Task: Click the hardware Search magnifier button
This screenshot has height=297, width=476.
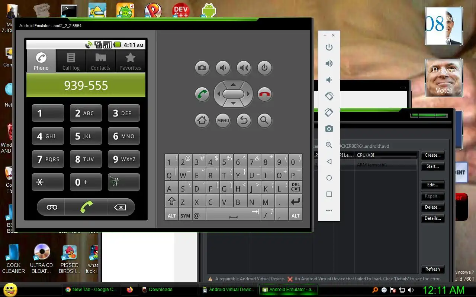Action: [264, 120]
